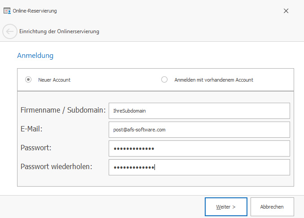Click the 'Neuer Account' option label

[x=54, y=80]
